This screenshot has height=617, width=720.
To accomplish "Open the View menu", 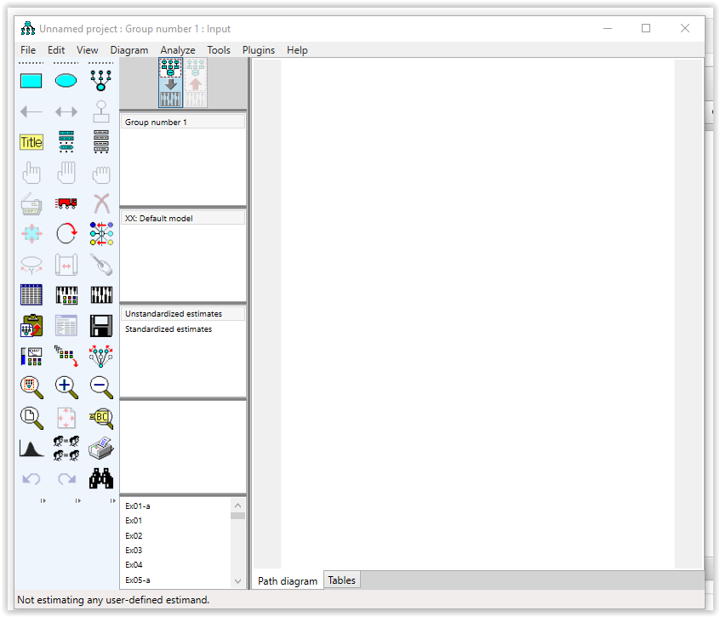I will point(88,50).
